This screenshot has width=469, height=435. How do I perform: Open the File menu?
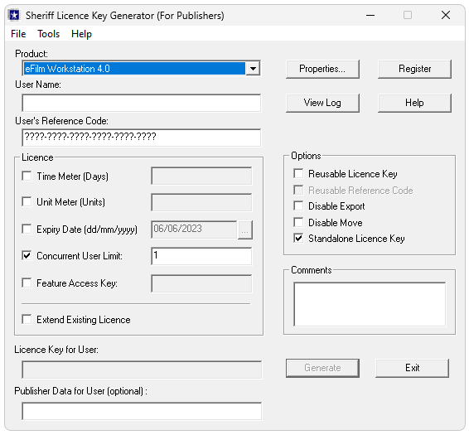pyautogui.click(x=18, y=34)
